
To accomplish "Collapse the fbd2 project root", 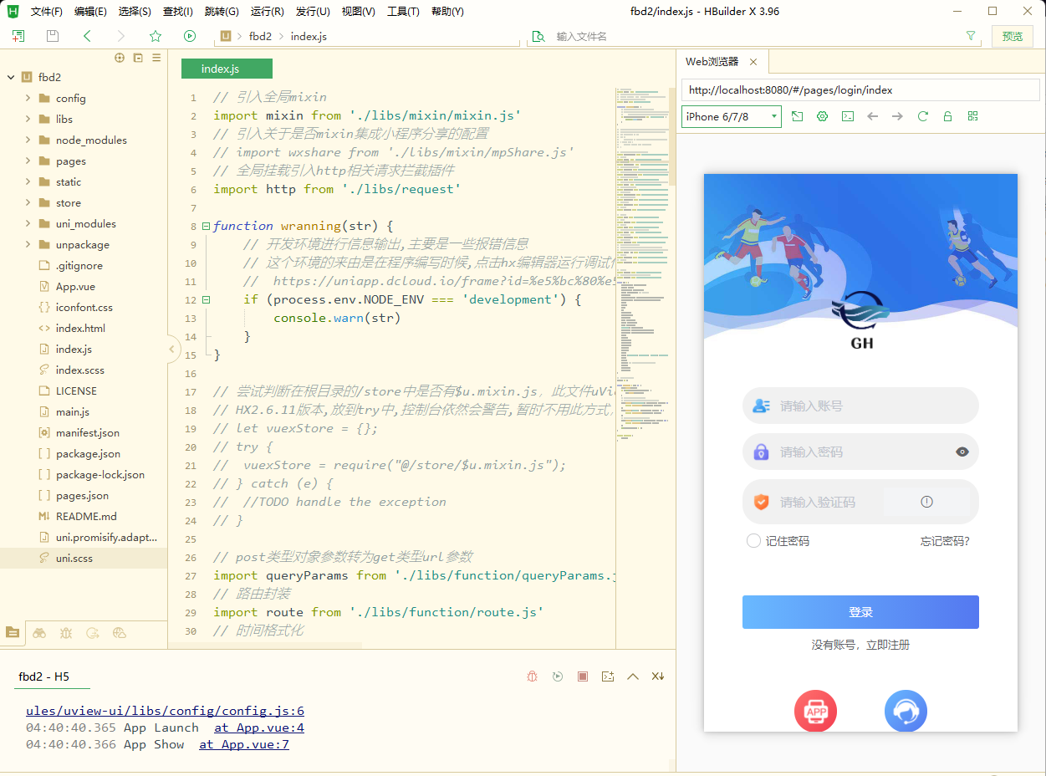I will tap(11, 77).
